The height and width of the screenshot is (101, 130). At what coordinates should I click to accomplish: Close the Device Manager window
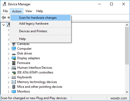[x=124, y=4]
